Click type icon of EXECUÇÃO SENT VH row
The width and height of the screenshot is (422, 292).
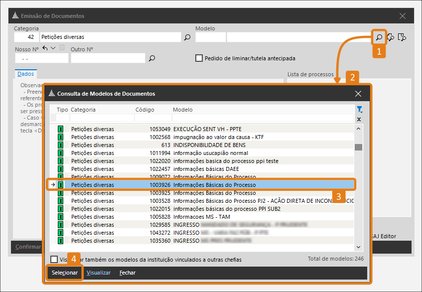coord(61,129)
